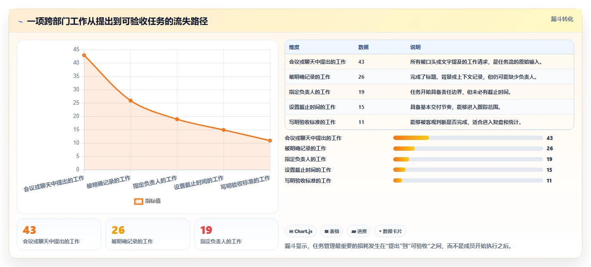Click the summary sentence starting with 漏斗显示
Viewport: 591px width, 267px height.
[x=398, y=246]
